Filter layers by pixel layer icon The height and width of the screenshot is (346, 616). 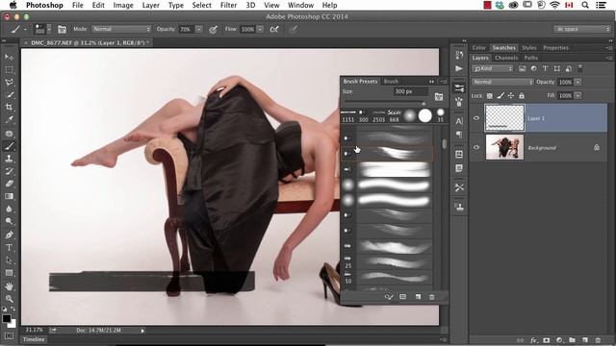(522, 68)
